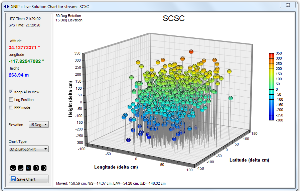The width and height of the screenshot is (300, 191).
Task: Click the Moved distance status text
Action: point(111,183)
